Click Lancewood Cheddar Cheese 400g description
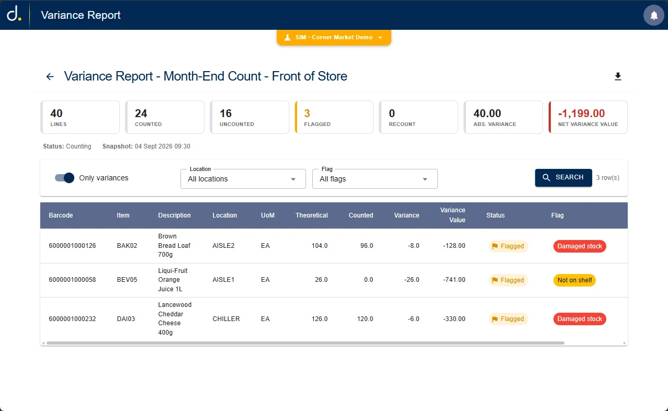 175,318
